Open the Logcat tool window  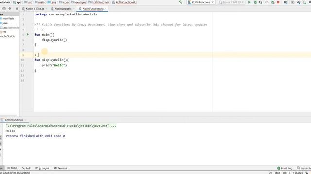(x=42, y=168)
